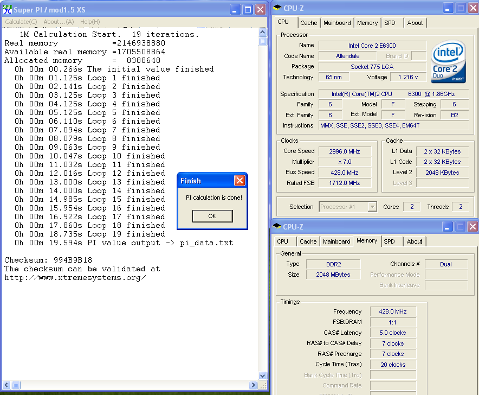
Task: Select About tab in bottom CPU-Z window
Action: 414,241
